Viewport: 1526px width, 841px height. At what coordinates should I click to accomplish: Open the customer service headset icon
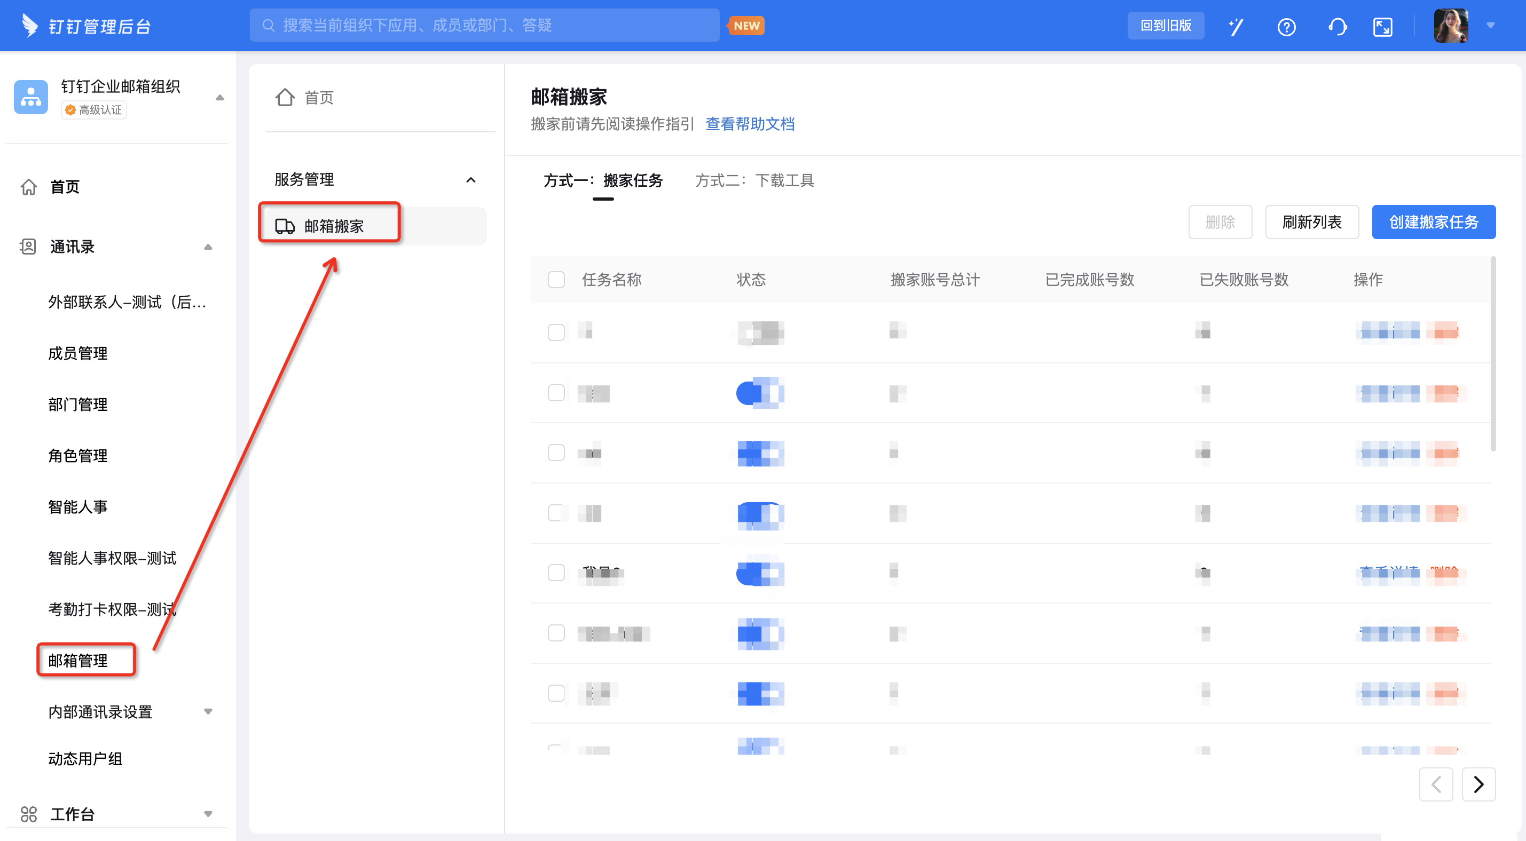pyautogui.click(x=1337, y=27)
